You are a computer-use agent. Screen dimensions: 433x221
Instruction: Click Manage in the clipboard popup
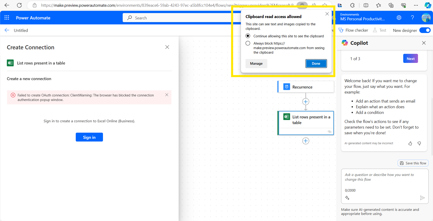pos(256,63)
